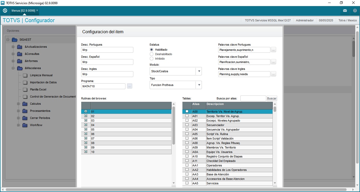Image resolution: width=360 pixels, height=192 pixels.
Task: Open the Tipo Funcion Protheus dropdown
Action: click(x=199, y=85)
